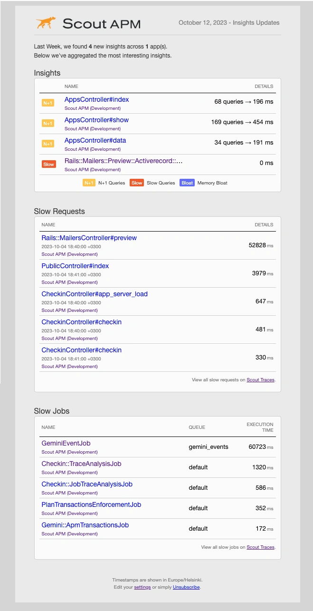
Task: Click the N+1 legend badge under the Insights table
Action: (89, 183)
